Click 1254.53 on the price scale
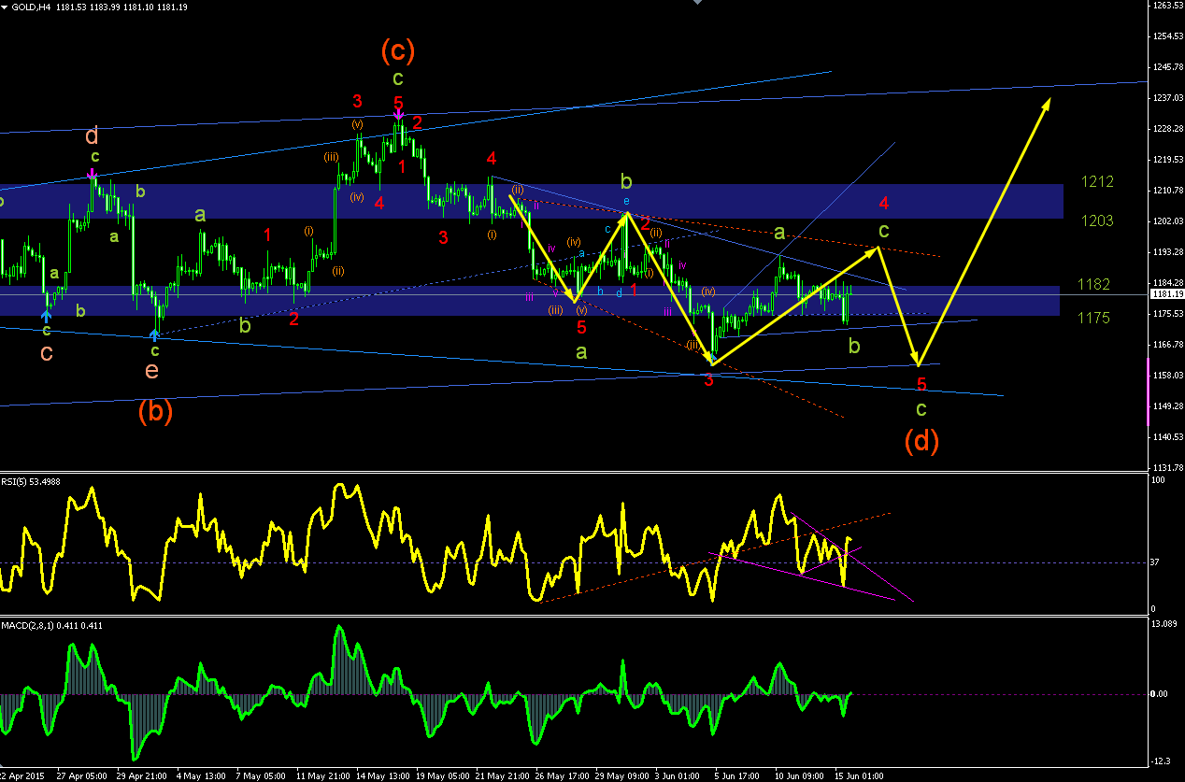 [1166, 36]
